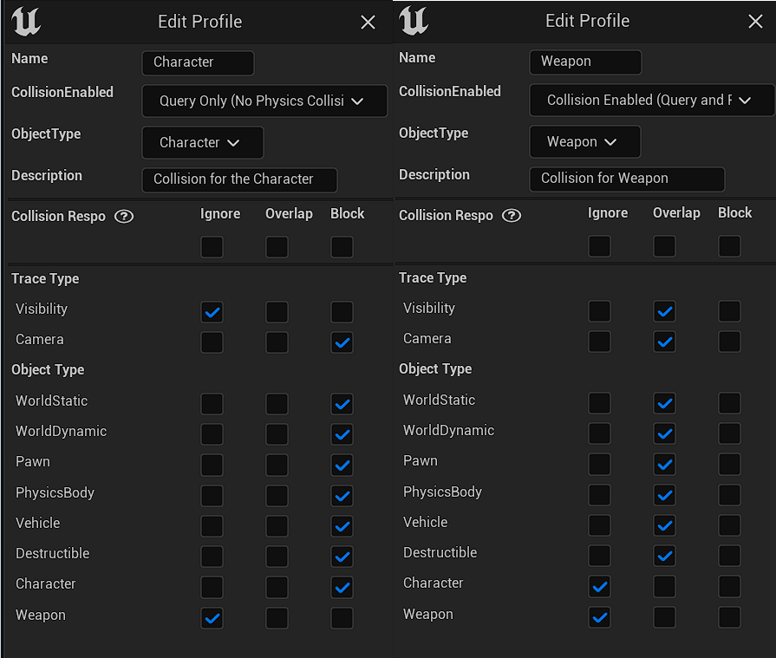
Task: Click the Collision Response help icon in the Weapon profile
Action: 512,215
